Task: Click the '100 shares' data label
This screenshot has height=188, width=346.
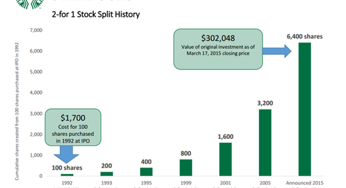Action: click(x=67, y=168)
